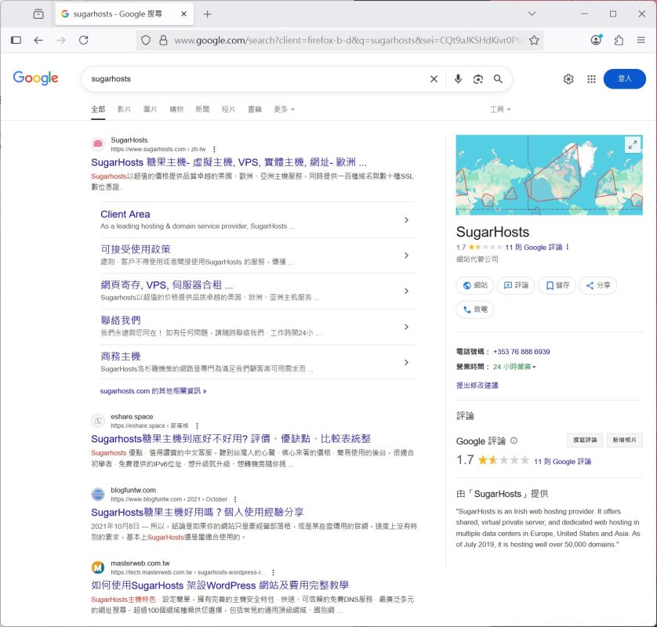657x627 pixels.
Task: Open the 網站 website button in panel
Action: point(475,285)
